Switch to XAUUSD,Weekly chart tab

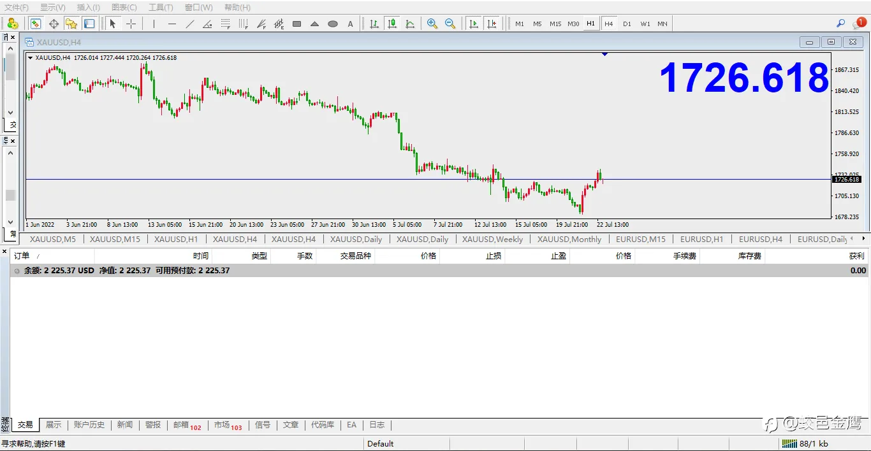(x=492, y=240)
